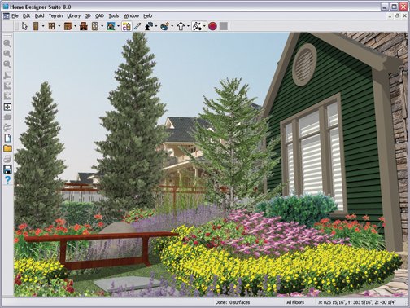Click the gray Stop recording button
Image resolution: width=410 pixels, height=308 pixels.
click(224, 26)
